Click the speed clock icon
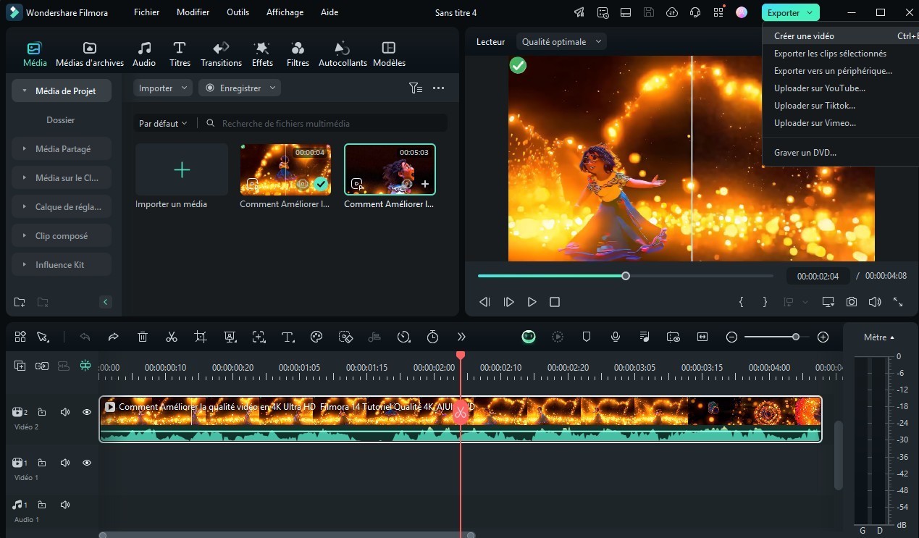This screenshot has width=919, height=538. point(403,337)
